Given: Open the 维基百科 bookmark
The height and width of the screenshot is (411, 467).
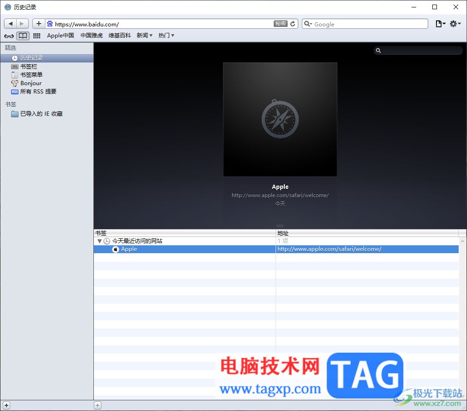Looking at the screenshot, I should [119, 36].
